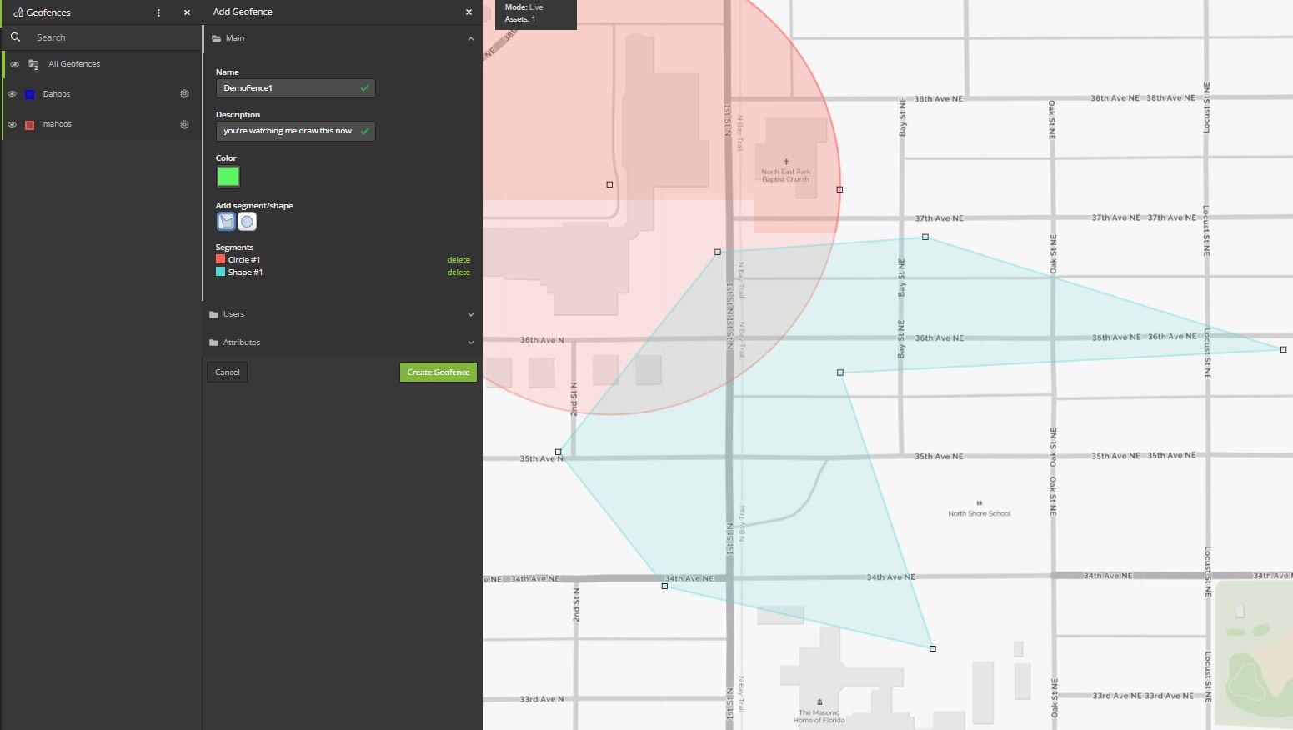The image size is (1293, 730).
Task: Click the Create Geofence button
Action: 438,372
